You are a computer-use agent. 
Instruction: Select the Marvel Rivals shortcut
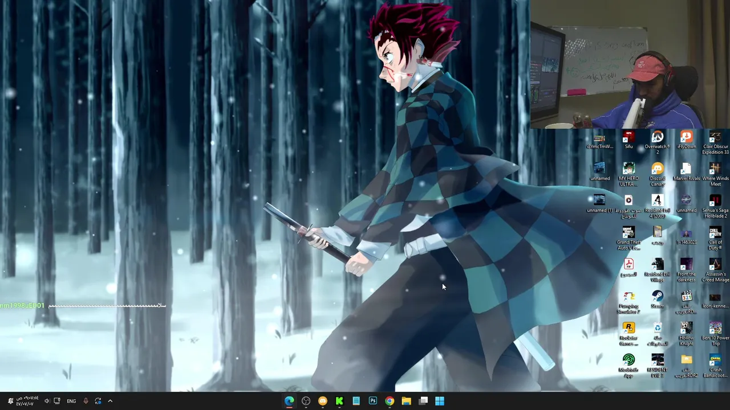686,173
